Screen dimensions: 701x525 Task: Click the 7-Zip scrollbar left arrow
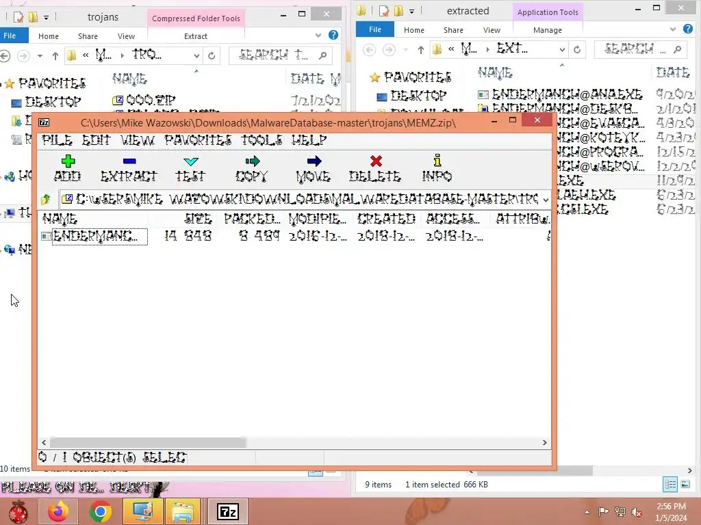44,442
